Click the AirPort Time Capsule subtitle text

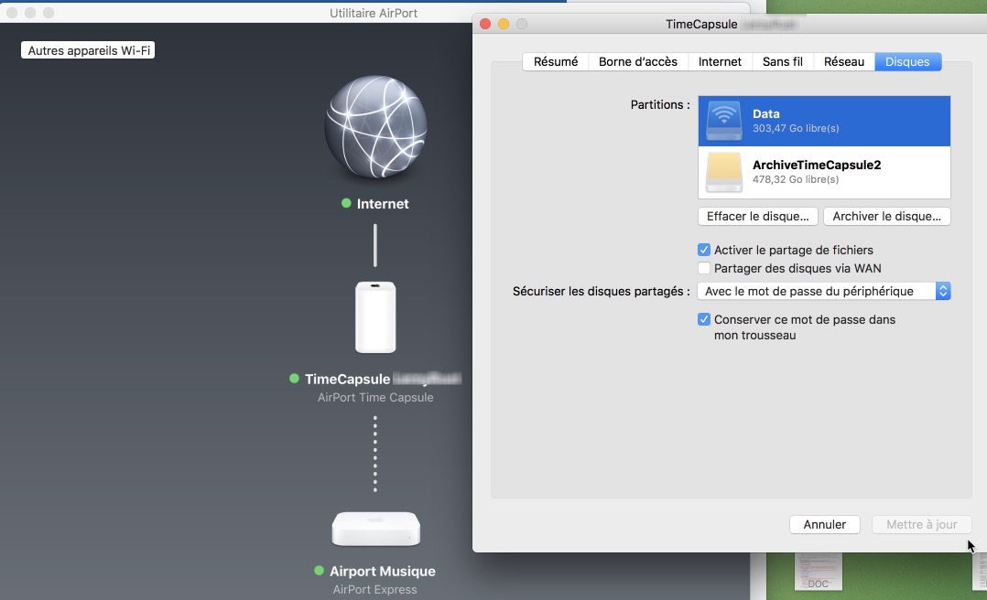[x=375, y=398]
